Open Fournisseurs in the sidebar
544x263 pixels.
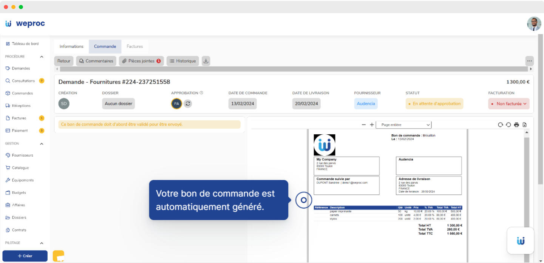pyautogui.click(x=22, y=155)
